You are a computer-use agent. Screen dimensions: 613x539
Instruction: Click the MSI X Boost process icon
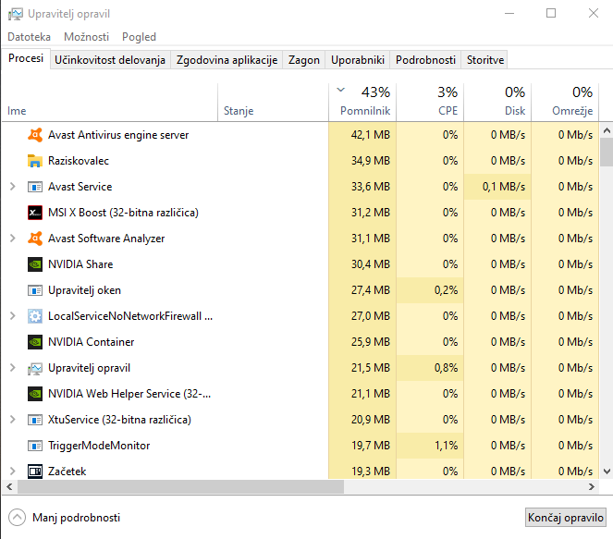point(35,213)
